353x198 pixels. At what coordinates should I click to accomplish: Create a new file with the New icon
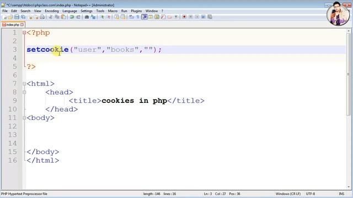click(4, 17)
